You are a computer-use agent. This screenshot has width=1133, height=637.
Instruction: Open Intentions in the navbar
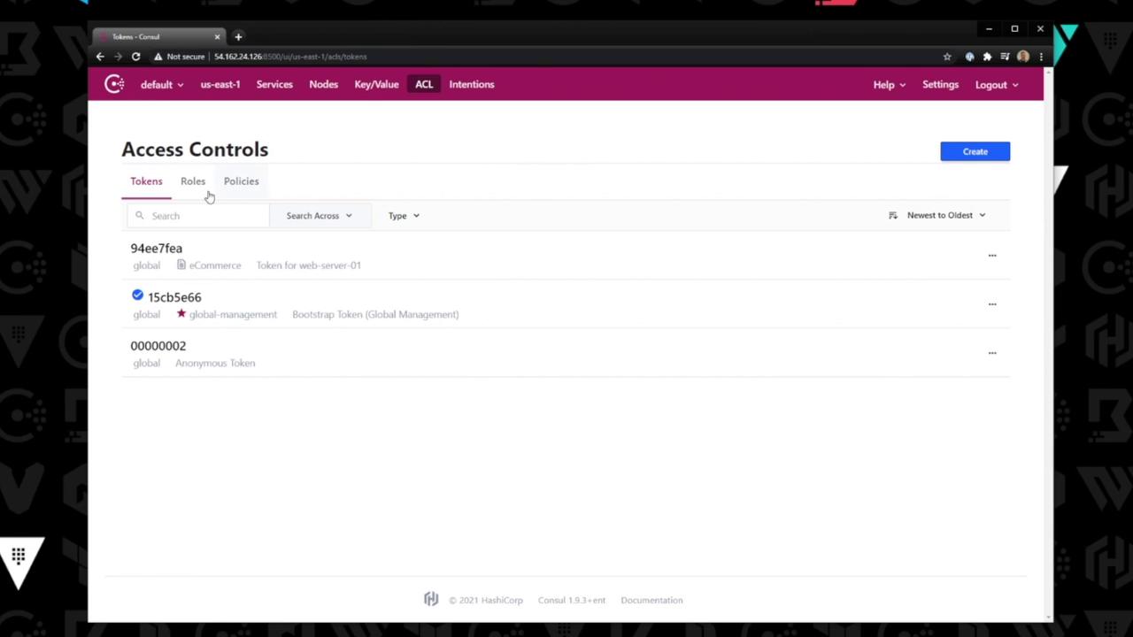point(472,85)
